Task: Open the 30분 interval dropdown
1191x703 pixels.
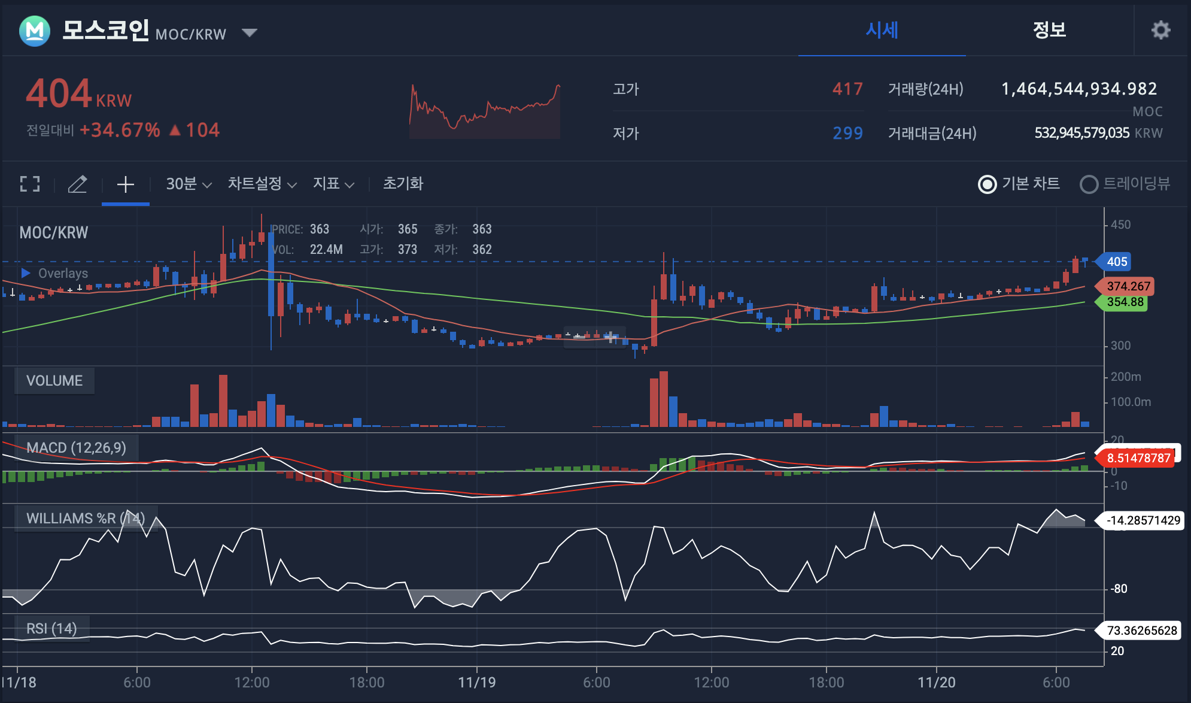Action: (189, 184)
